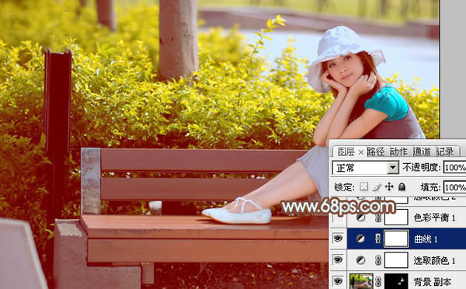This screenshot has width=466, height=289.
Task: Hide the 选取颜色 1 layer
Action: tap(338, 259)
